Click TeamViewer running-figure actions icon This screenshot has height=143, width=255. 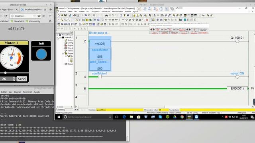[x=145, y=9]
